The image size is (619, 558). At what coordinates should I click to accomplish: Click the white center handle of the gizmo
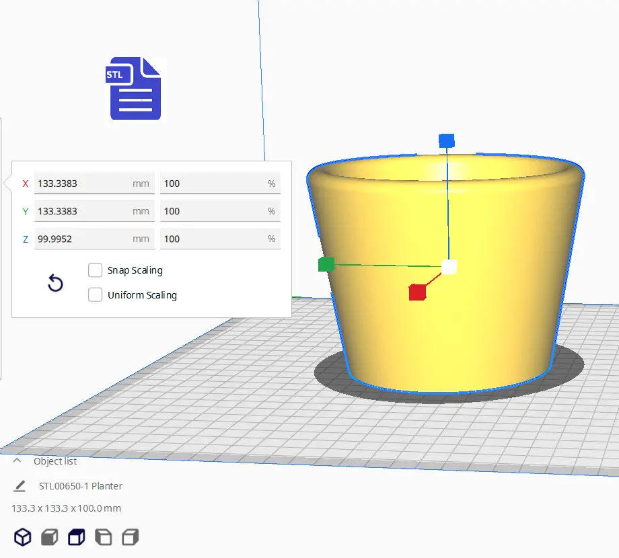coord(448,266)
